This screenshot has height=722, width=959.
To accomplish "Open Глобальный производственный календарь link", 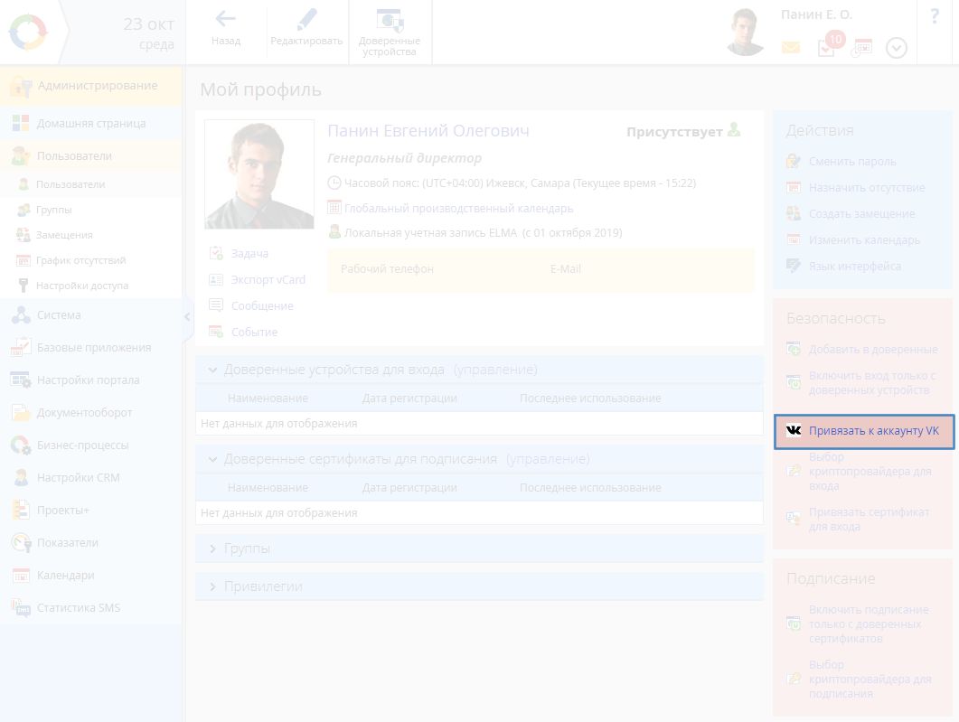I will tap(458, 209).
